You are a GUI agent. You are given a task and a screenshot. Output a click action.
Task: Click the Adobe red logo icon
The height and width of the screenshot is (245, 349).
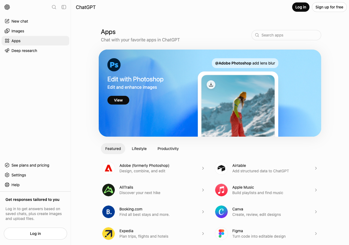coord(109,168)
